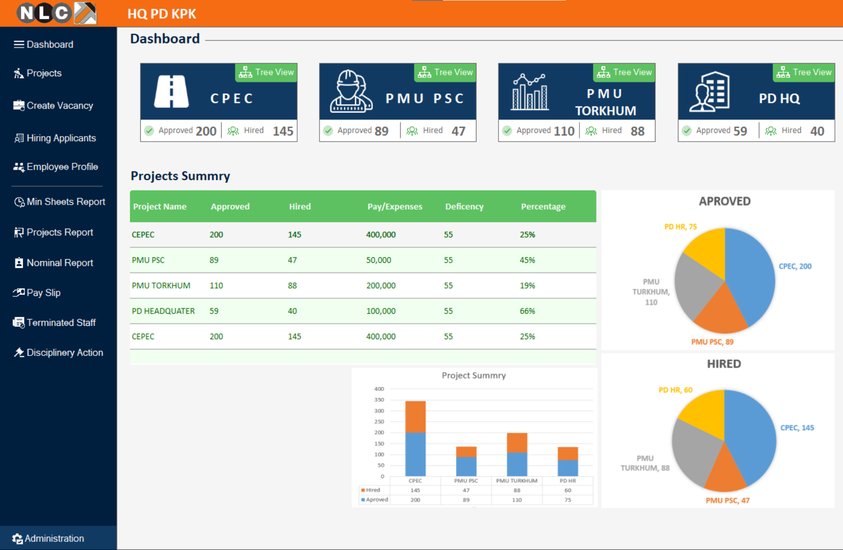The width and height of the screenshot is (843, 550).
Task: Click the hamburger icon beside Dashboard
Action: click(x=19, y=44)
